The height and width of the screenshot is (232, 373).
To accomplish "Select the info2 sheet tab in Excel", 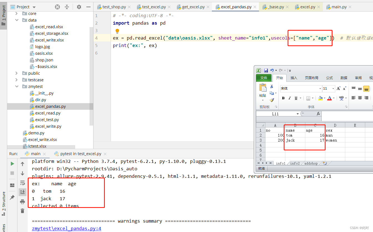I will pos(295,163).
